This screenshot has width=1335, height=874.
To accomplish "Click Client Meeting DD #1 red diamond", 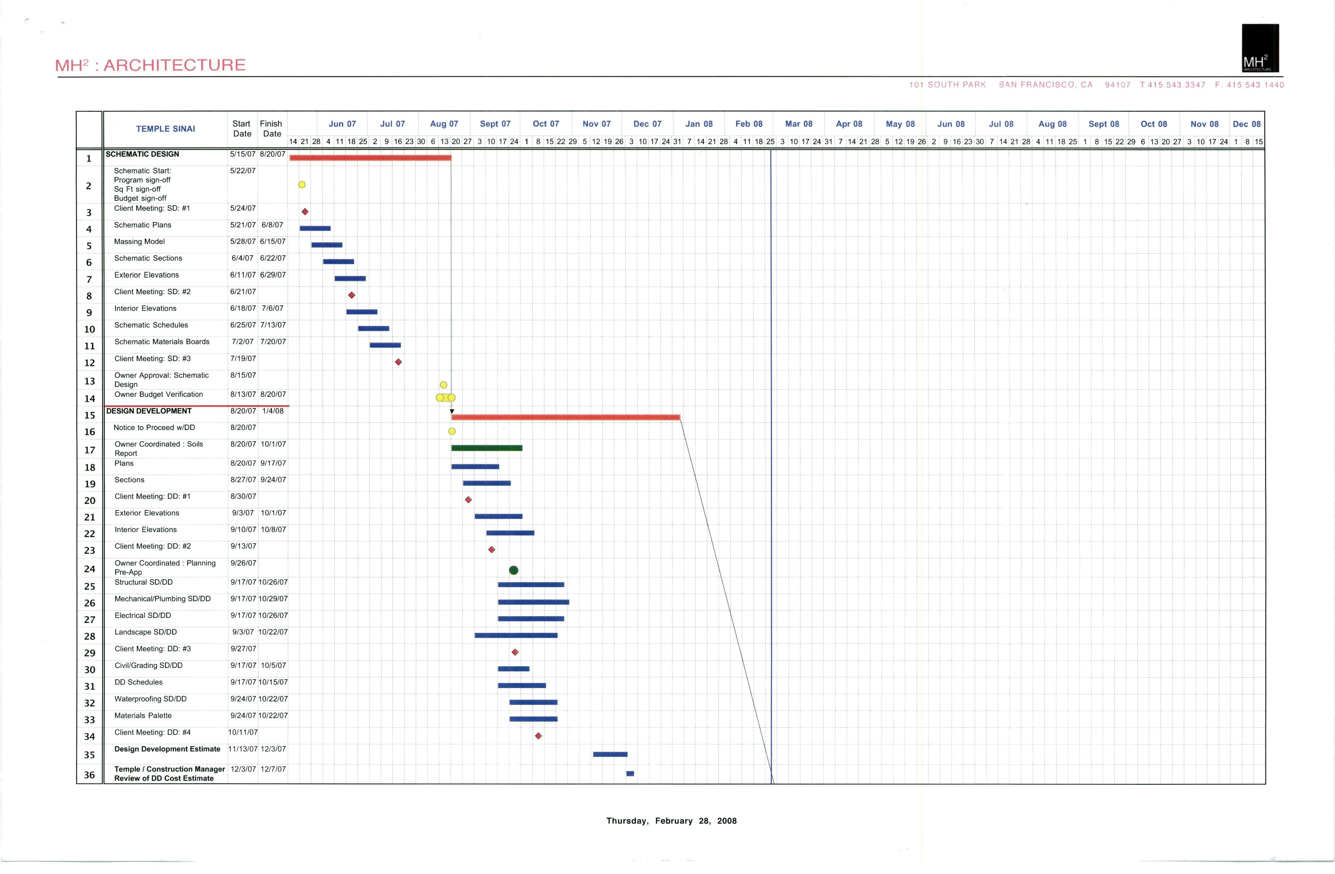I will [468, 500].
